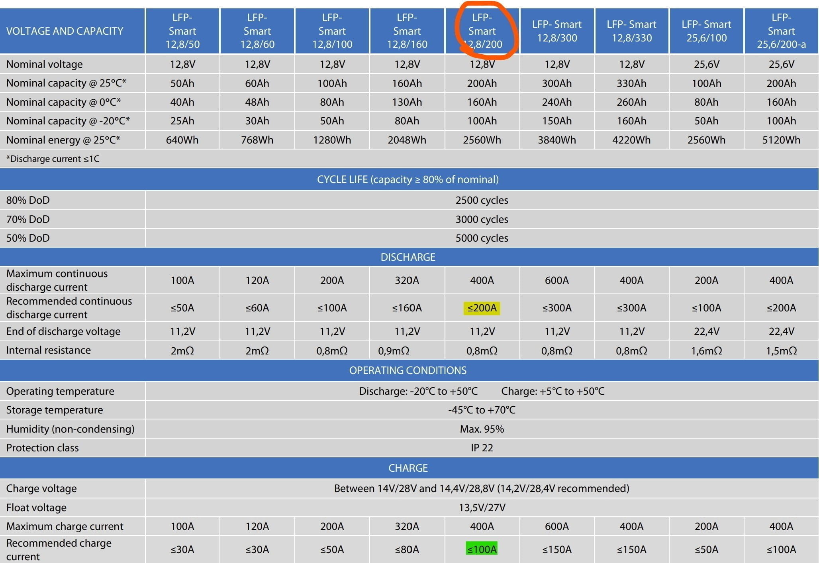Click the End of discharge voltage label
The image size is (819, 563).
(63, 331)
